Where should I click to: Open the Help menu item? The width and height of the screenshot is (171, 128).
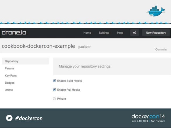point(120,33)
